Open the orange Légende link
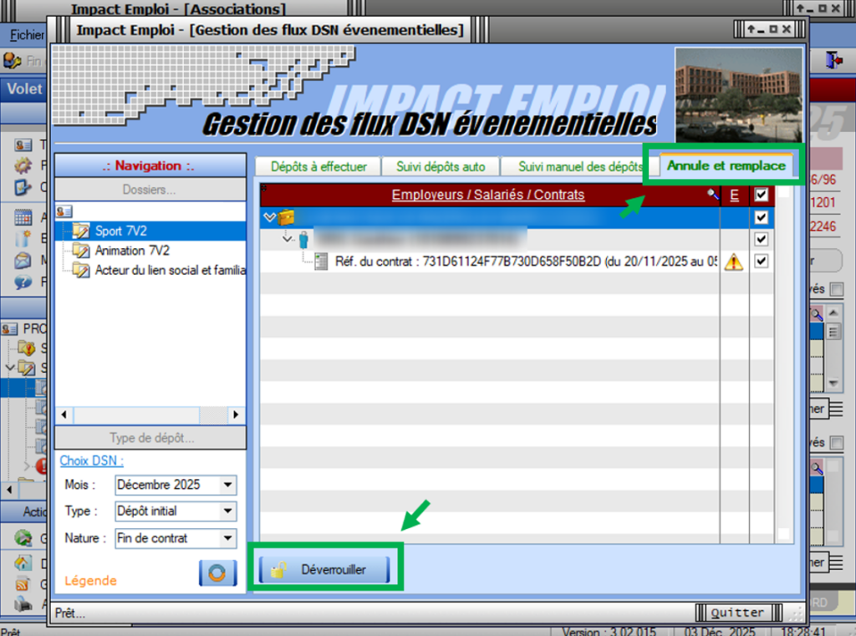The image size is (856, 636). pos(90,581)
